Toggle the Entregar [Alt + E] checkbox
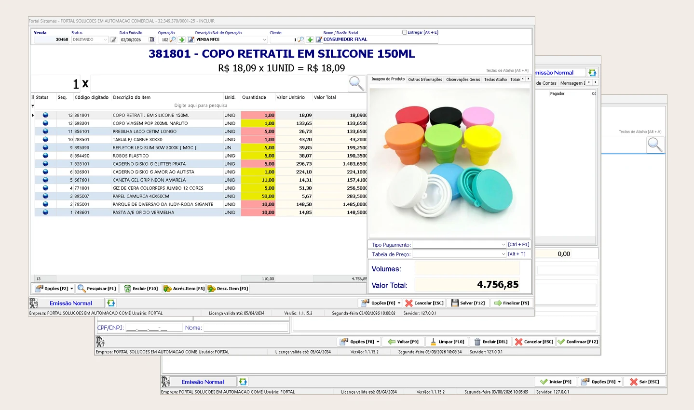694x410 pixels. click(x=405, y=32)
